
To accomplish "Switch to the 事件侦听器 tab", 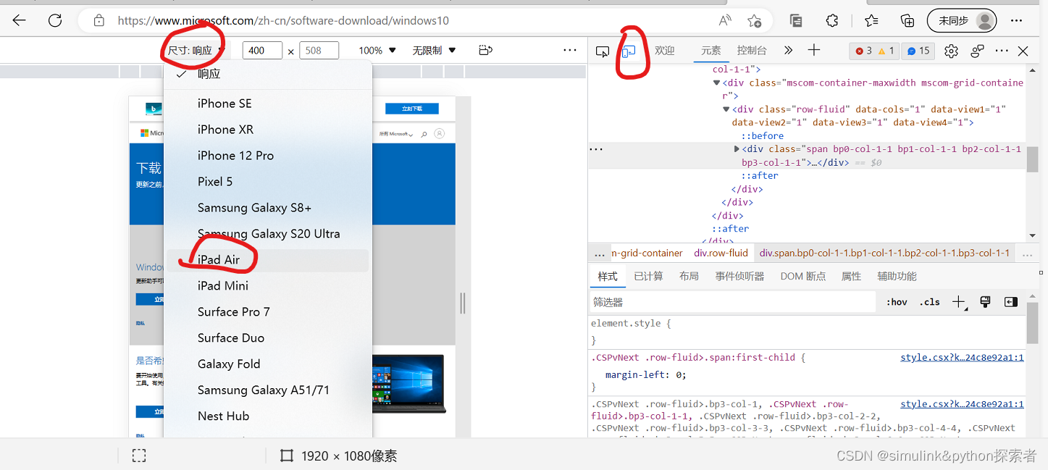I will coord(739,277).
